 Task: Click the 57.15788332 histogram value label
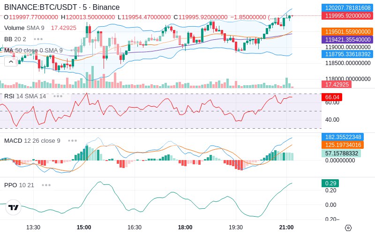(x=341, y=154)
